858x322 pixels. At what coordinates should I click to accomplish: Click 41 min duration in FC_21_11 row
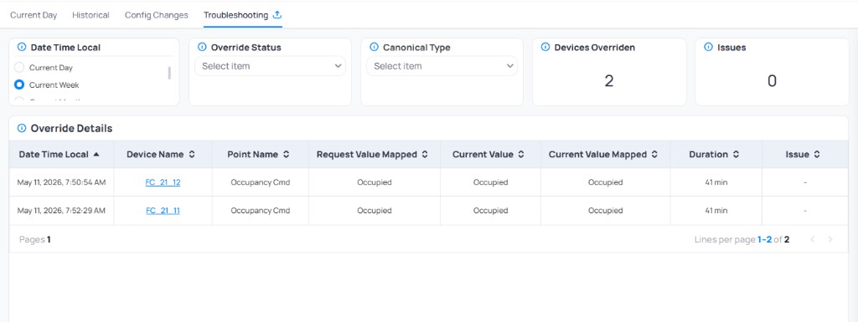point(716,211)
